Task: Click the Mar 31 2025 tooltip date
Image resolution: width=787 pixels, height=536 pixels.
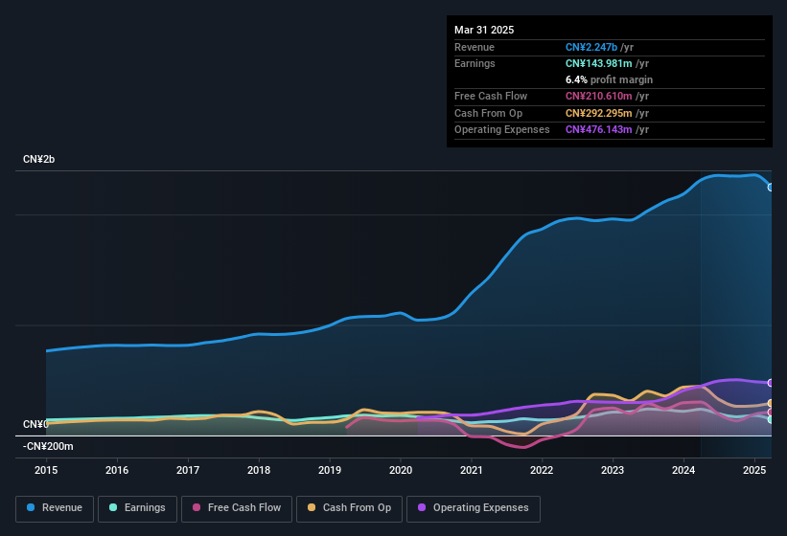Action: [484, 30]
